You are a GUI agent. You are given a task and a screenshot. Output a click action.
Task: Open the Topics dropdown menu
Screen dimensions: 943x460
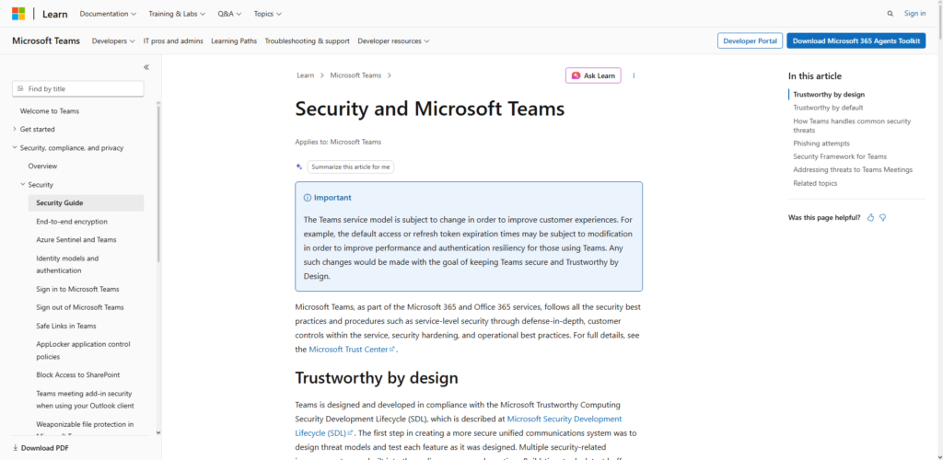[x=268, y=13]
